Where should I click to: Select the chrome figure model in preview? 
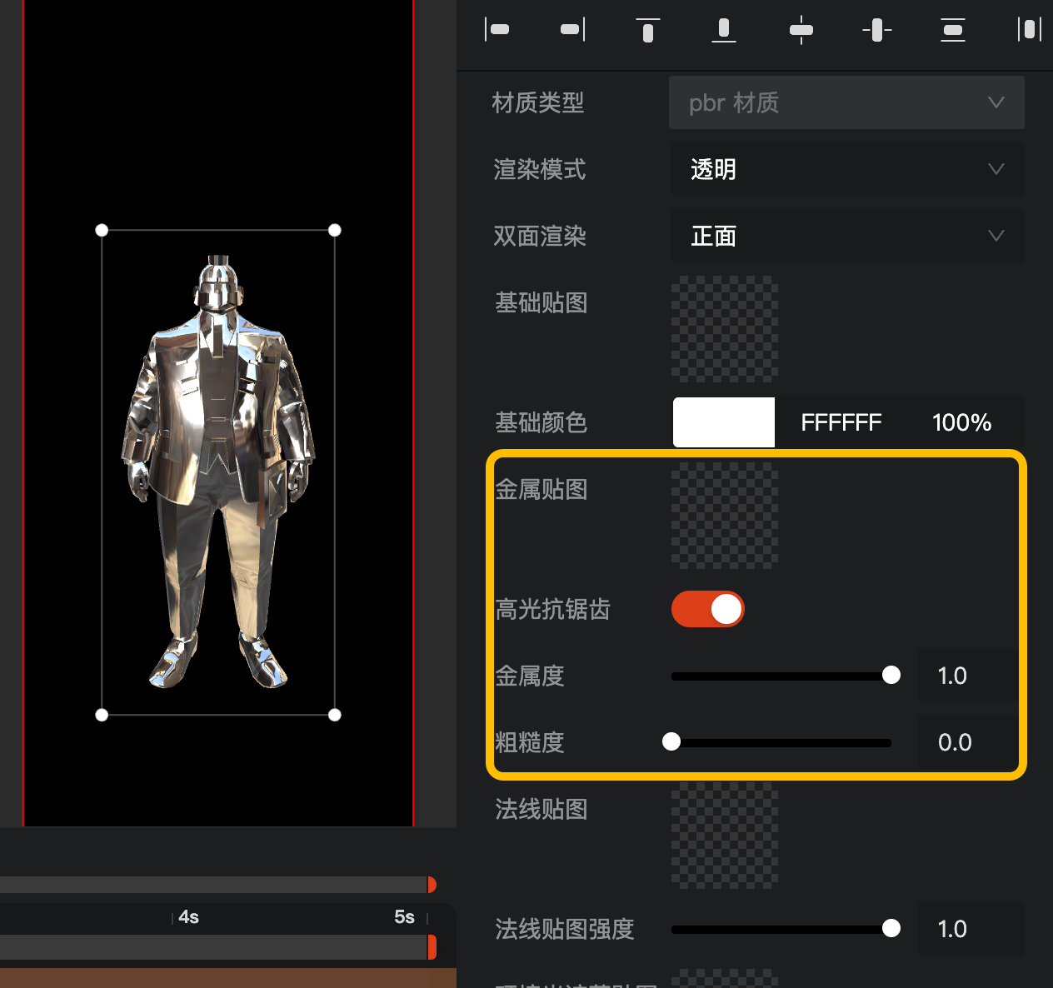(218, 472)
